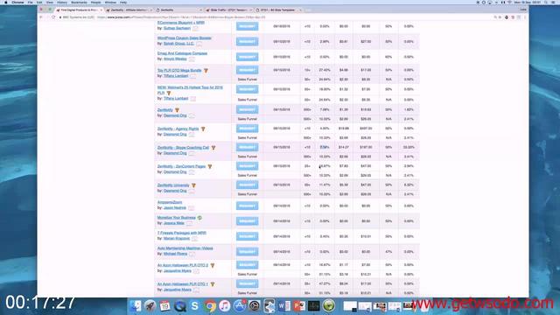Image resolution: width=560 pixels, height=315 pixels.
Task: Click Sales Funnel text under An Avon Halloween OTO 2
Action: [x=247, y=274]
